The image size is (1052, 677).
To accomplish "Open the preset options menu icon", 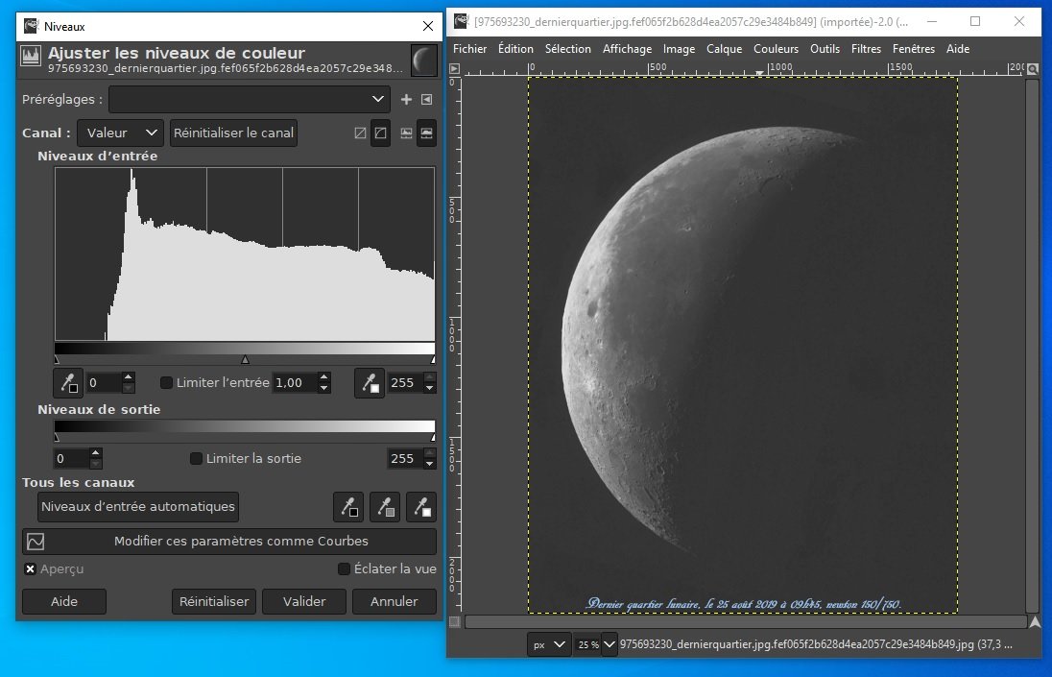I will [x=427, y=99].
